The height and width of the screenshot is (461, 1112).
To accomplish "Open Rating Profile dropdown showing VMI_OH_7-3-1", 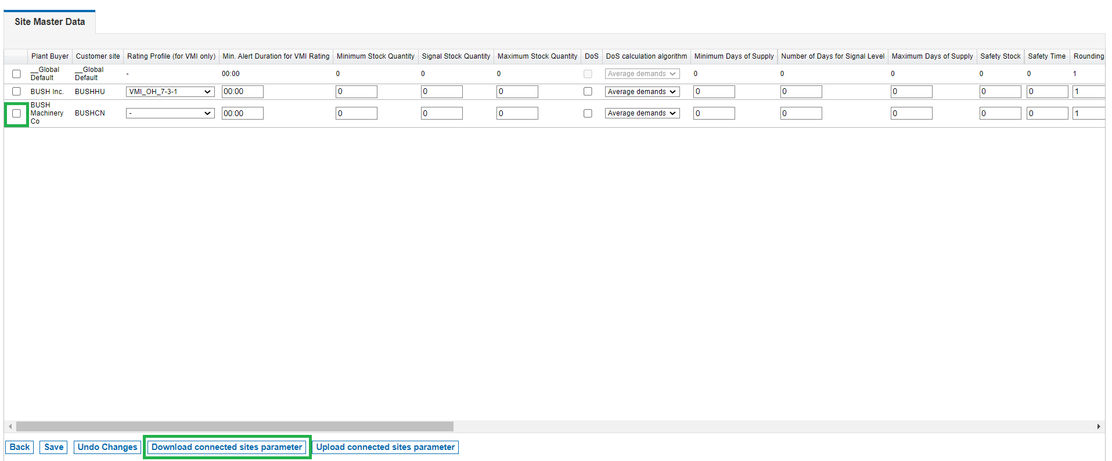I will (x=170, y=92).
